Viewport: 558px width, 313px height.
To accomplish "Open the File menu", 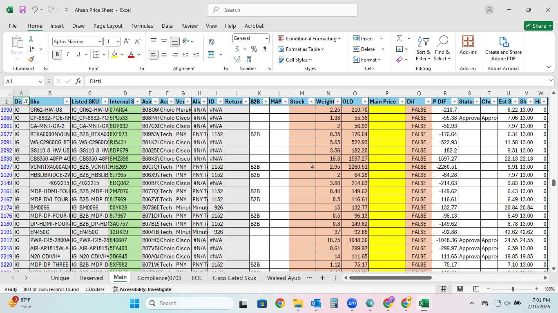I will [x=13, y=26].
